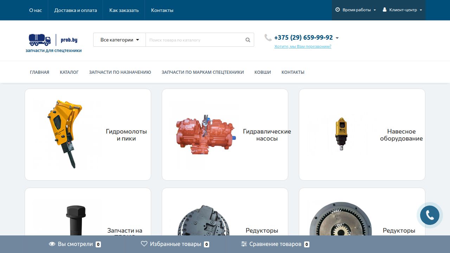Click the black bolt image
The height and width of the screenshot is (253, 450).
(76, 220)
